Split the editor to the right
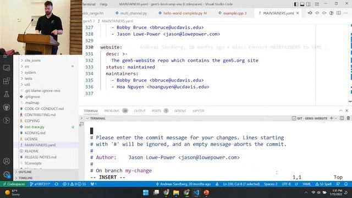Screen dimensions: 352x198 [339, 13]
